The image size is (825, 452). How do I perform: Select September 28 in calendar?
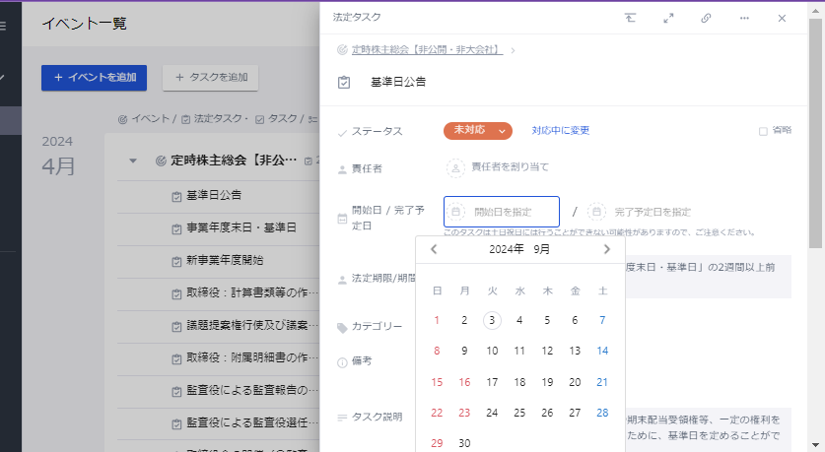pos(602,414)
